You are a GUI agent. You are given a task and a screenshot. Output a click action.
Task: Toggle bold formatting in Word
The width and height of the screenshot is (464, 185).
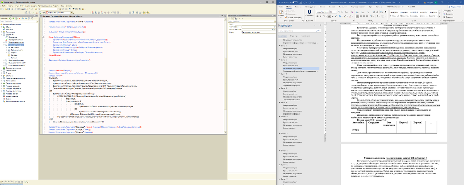click(x=317, y=16)
